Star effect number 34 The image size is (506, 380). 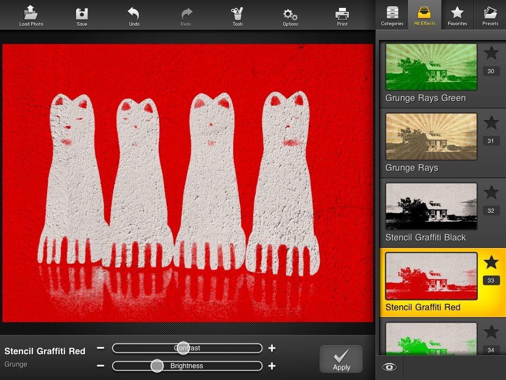pos(491,332)
